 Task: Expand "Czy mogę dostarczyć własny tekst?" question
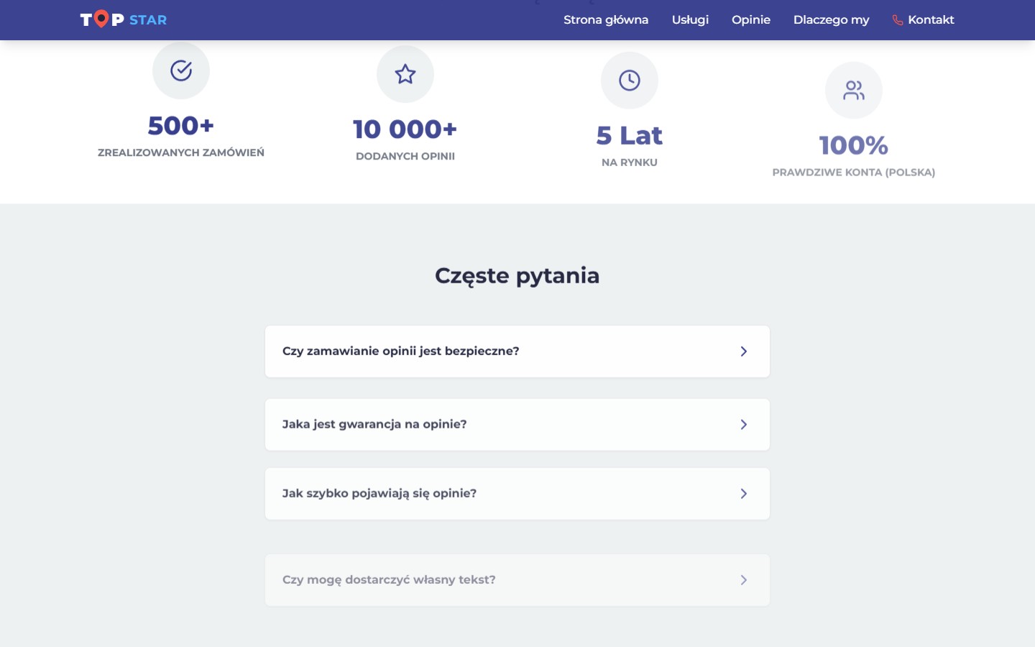pos(517,580)
